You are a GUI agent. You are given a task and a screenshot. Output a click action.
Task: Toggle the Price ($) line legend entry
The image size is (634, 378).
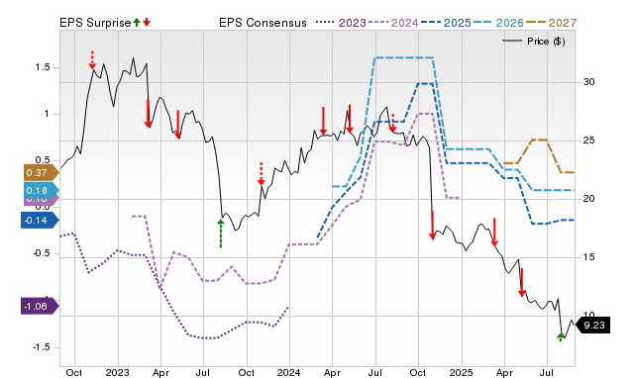(x=533, y=42)
